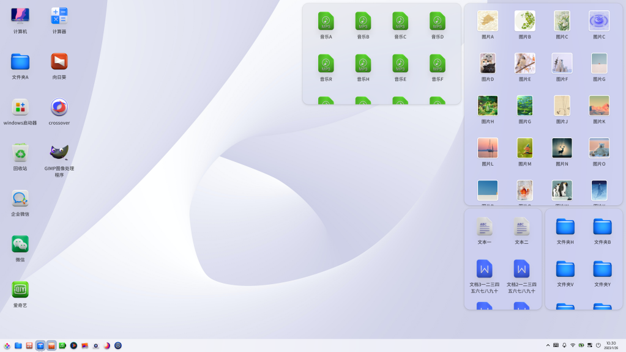Click the power button in the tray
Viewport: 626px width, 352px height.
click(x=598, y=345)
